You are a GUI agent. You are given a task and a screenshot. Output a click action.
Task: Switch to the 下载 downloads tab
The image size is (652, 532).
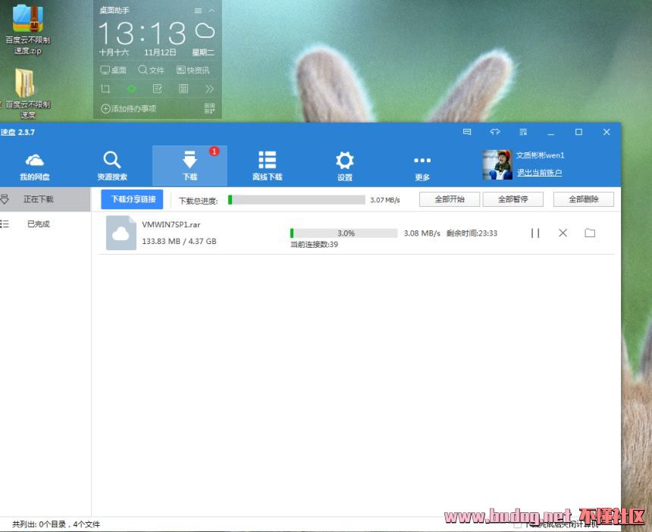190,166
